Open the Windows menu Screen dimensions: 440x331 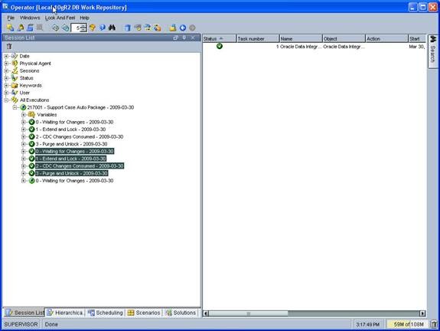click(x=30, y=18)
